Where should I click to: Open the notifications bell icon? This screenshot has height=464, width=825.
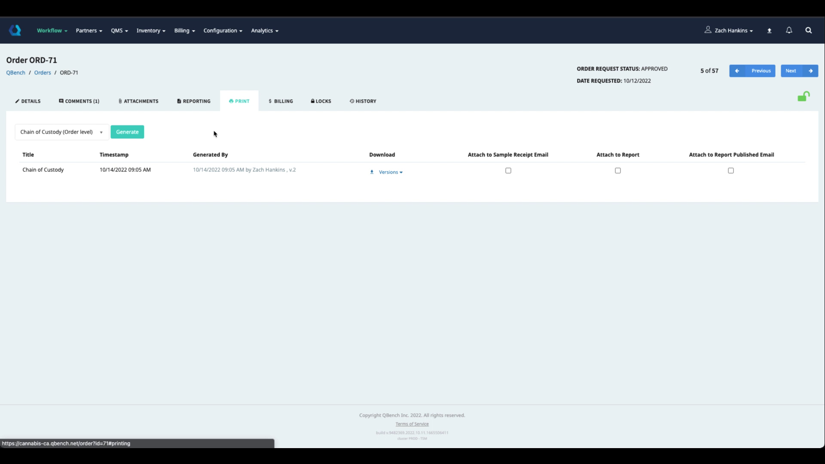click(789, 31)
